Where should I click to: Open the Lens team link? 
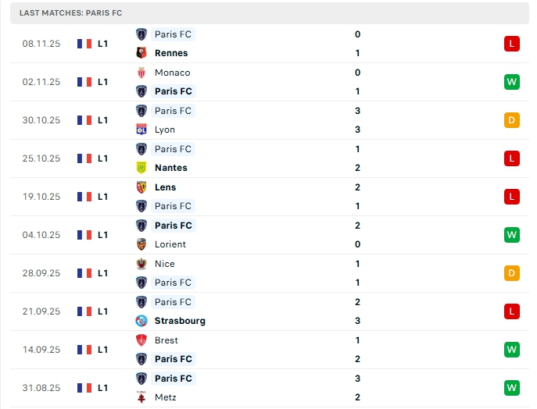point(166,187)
